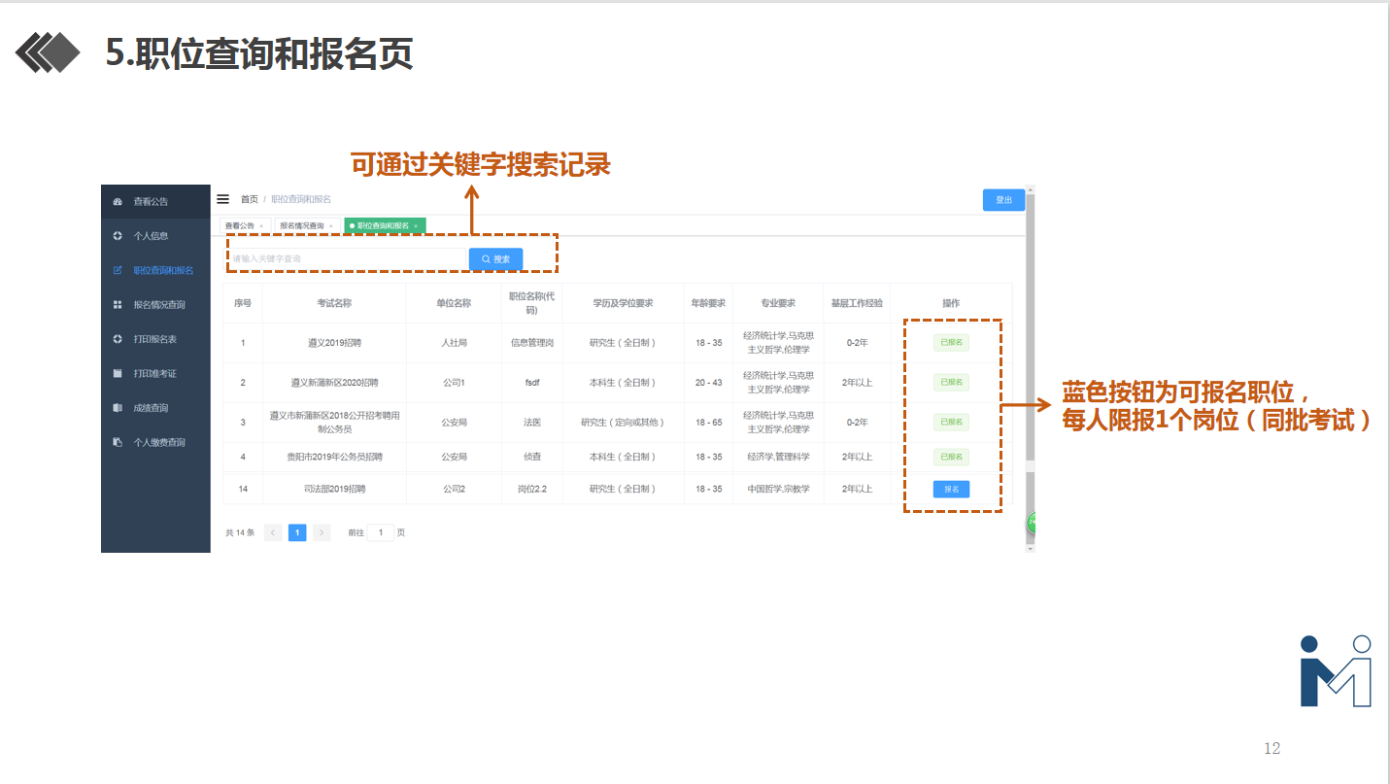Click the blue 搜索 search button
This screenshot has width=1390, height=784.
click(495, 259)
